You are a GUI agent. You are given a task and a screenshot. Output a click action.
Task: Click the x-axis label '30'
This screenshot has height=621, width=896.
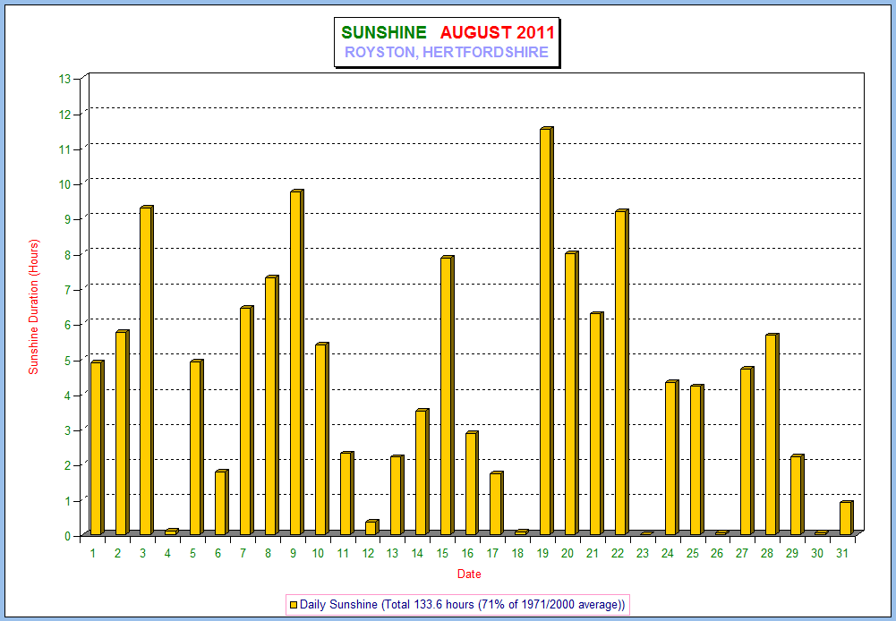(817, 553)
